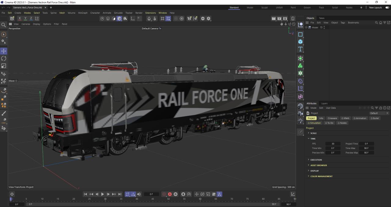Screen dimensions: 391x207
Task: Expand the Asset Browser section
Action: point(318,165)
